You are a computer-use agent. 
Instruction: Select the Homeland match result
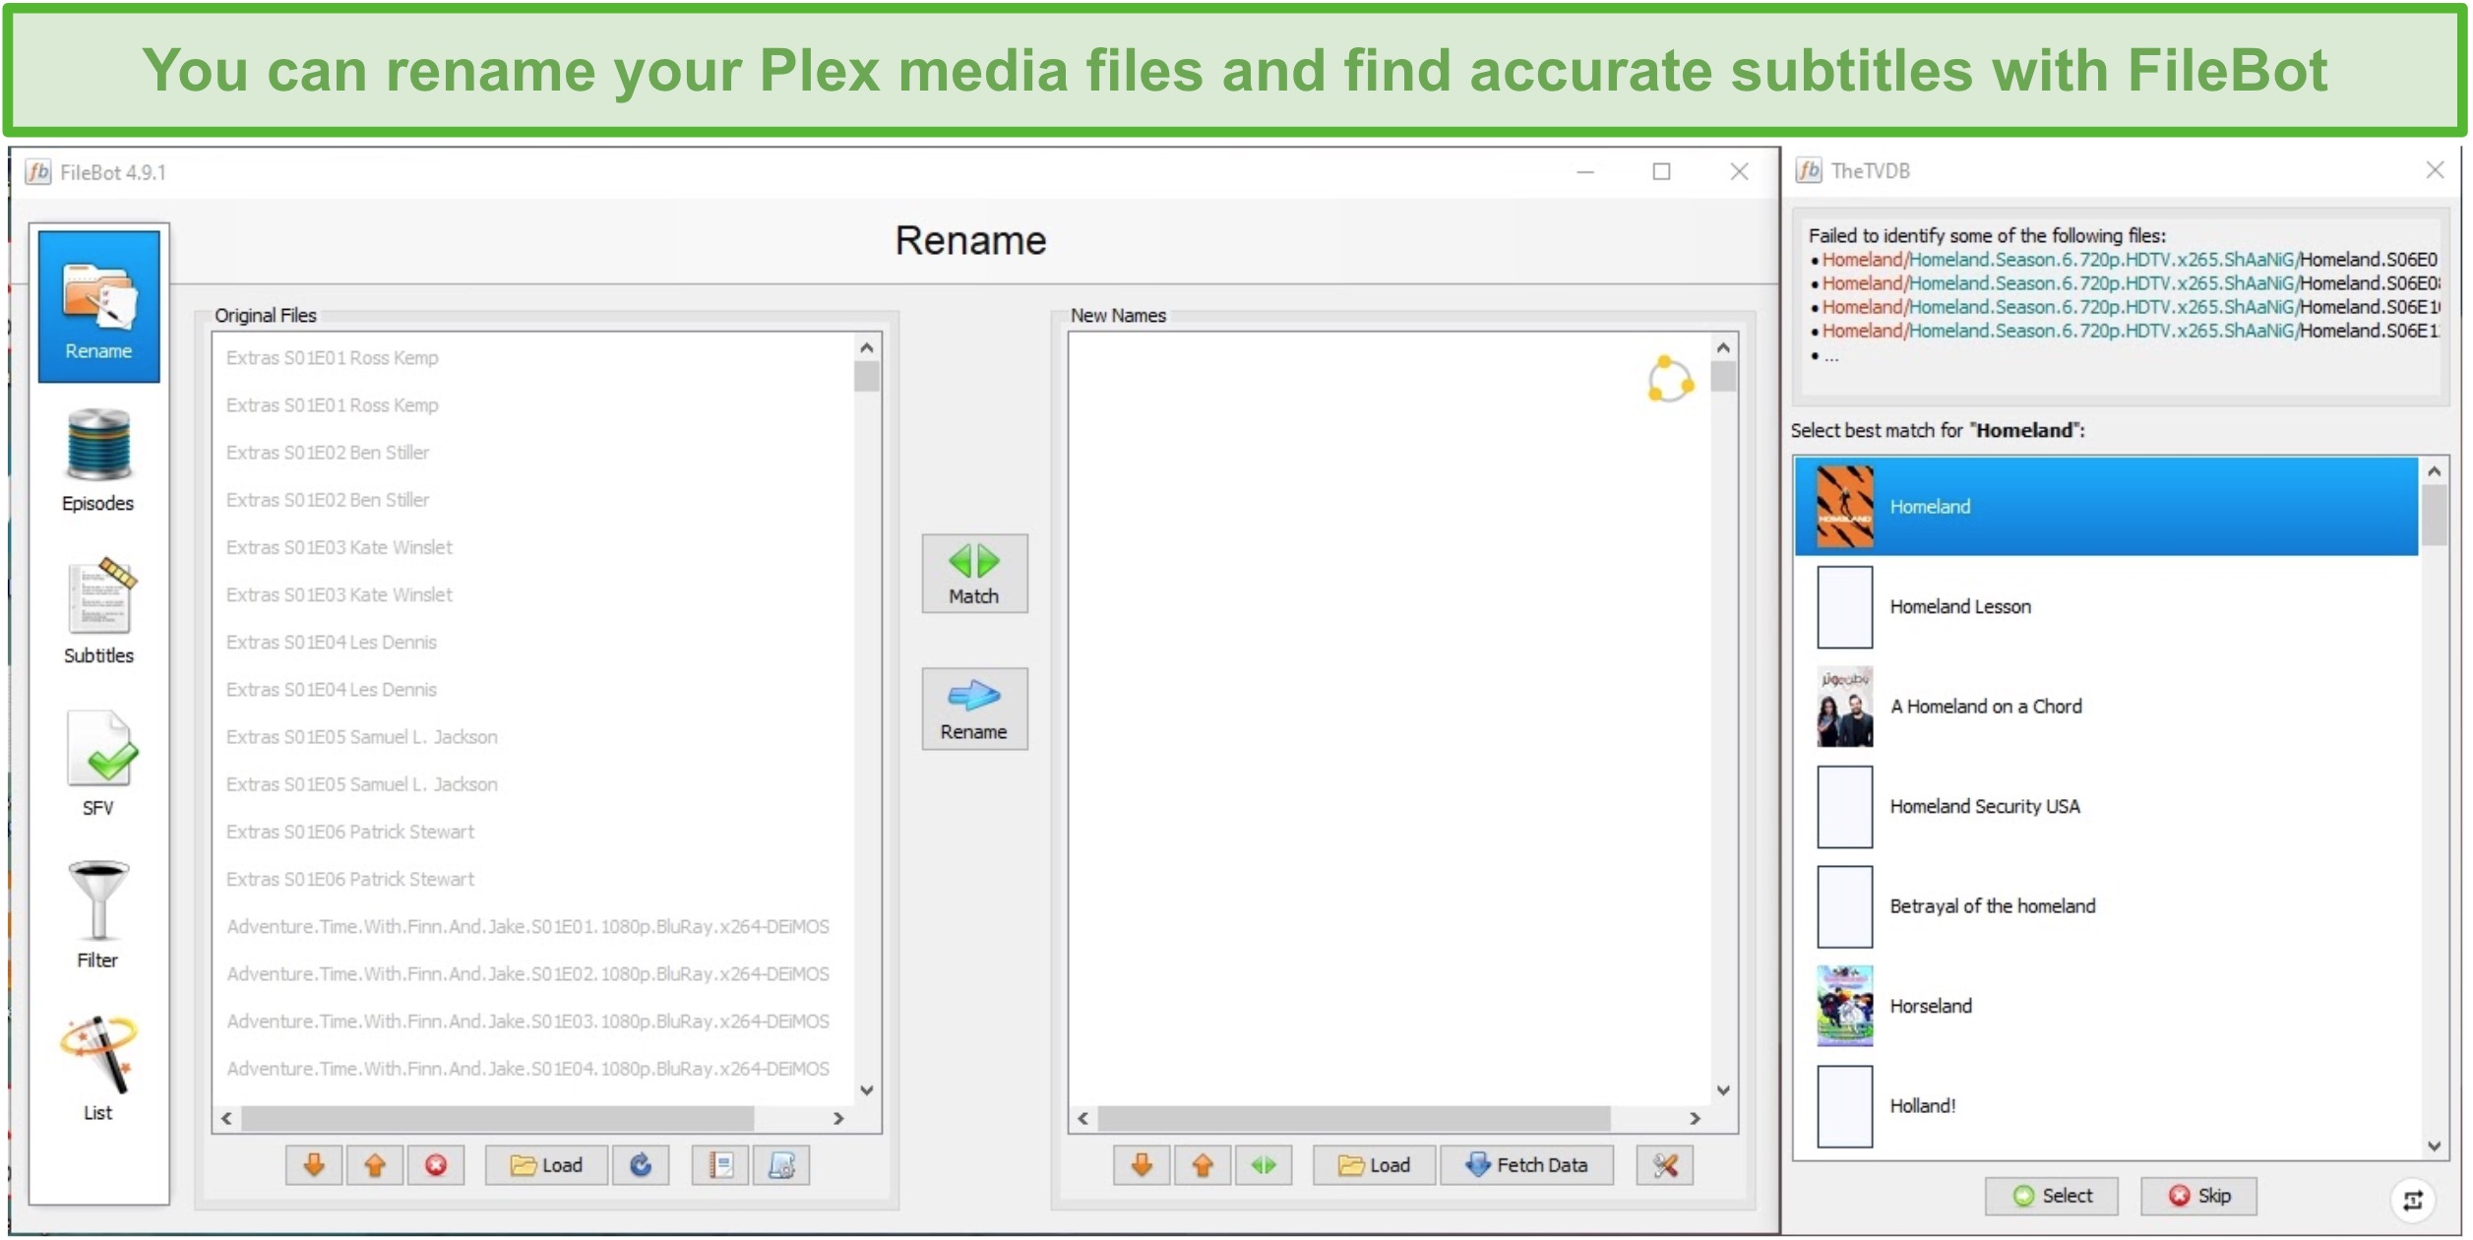click(x=2107, y=507)
